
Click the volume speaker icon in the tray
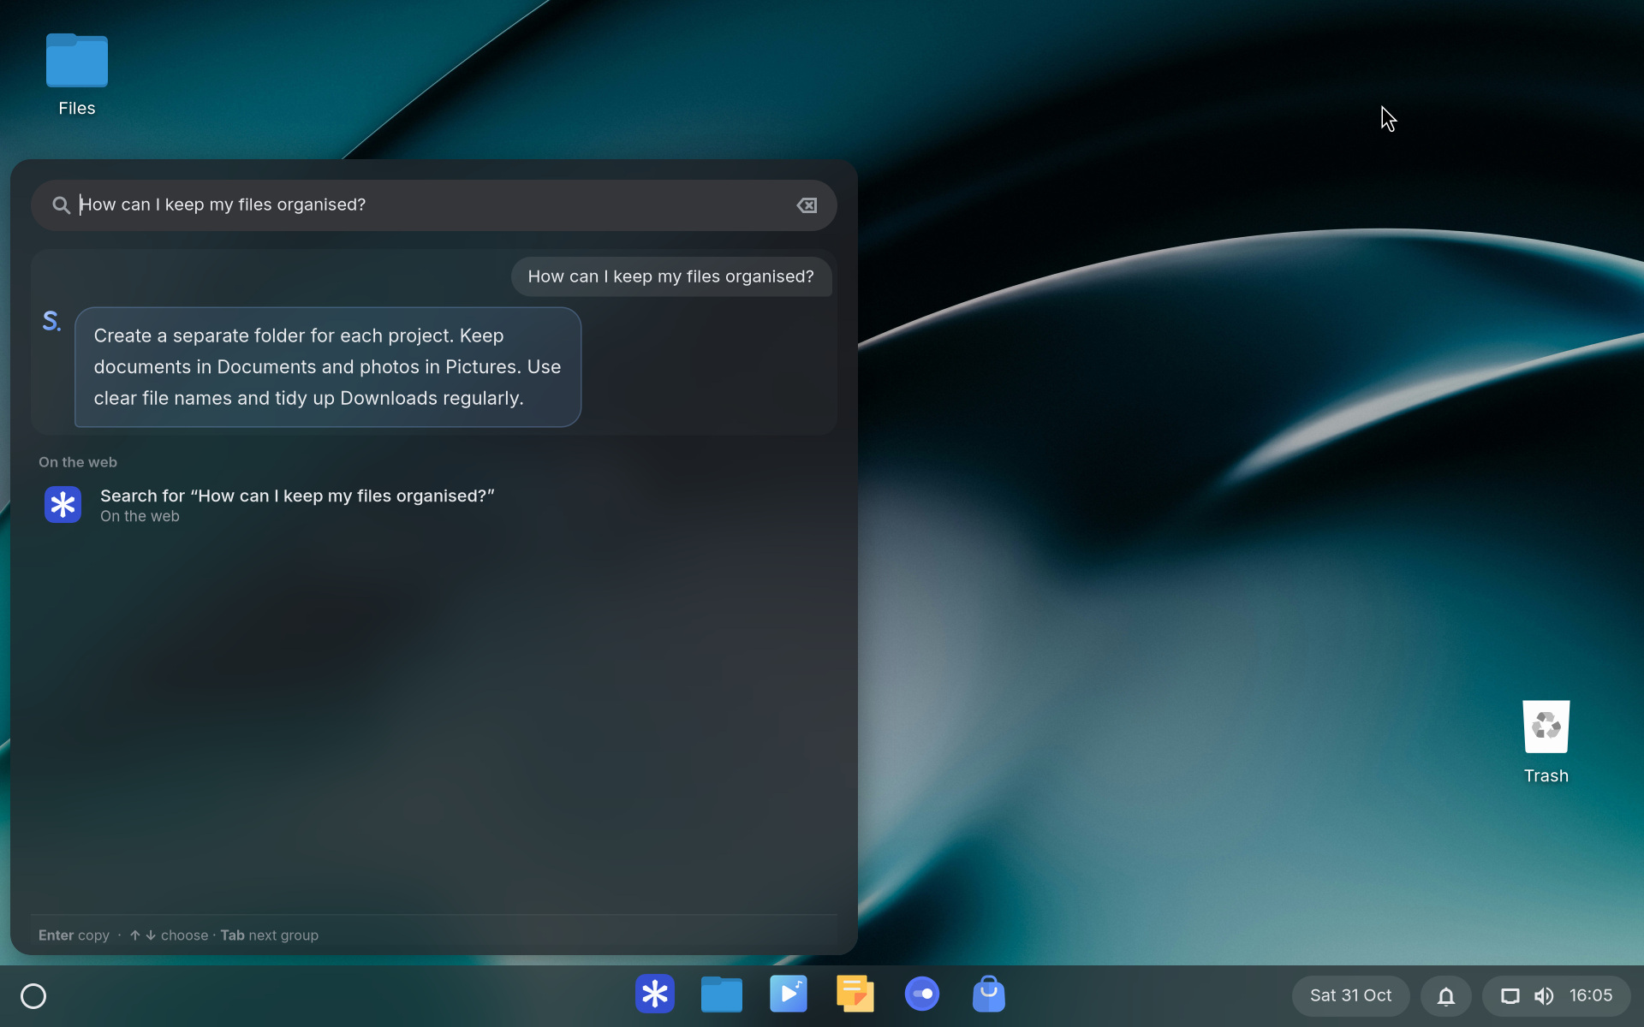1544,996
